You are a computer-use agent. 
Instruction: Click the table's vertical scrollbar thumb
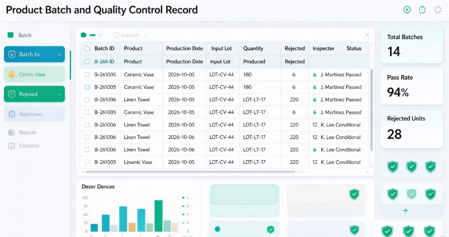pos(372,110)
